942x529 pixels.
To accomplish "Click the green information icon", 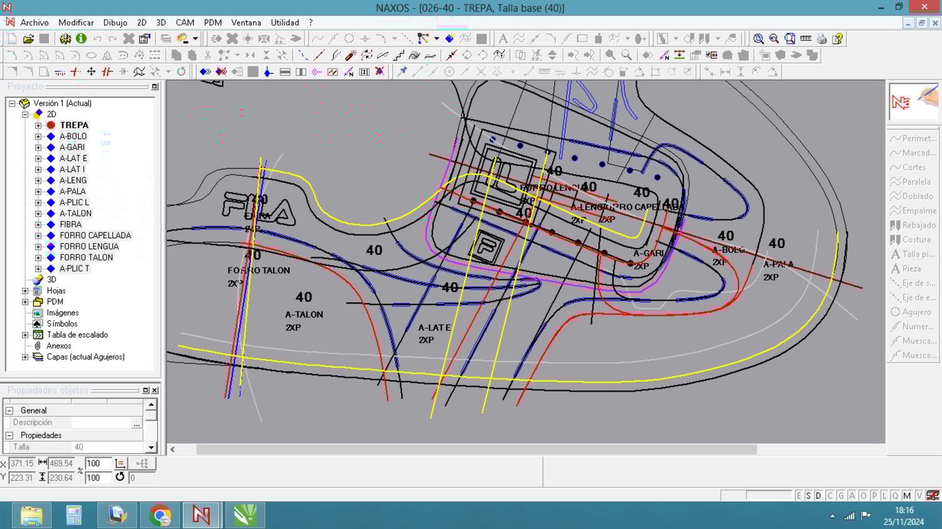I will pyautogui.click(x=81, y=39).
